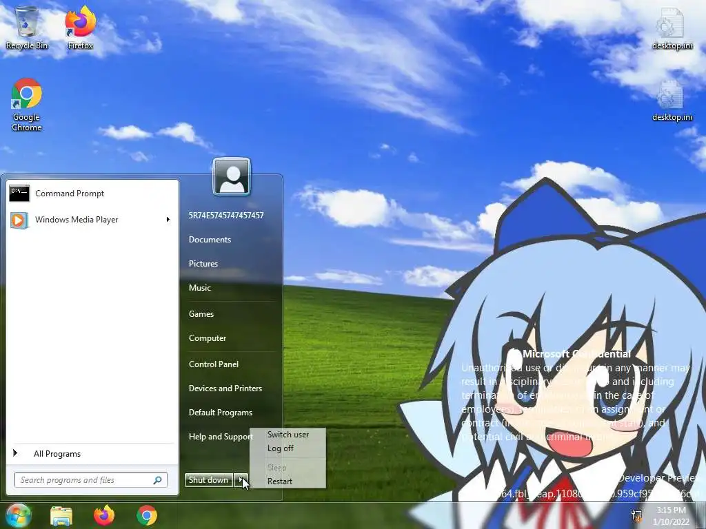The width and height of the screenshot is (706, 529).
Task: Click the Start orb button
Action: tap(18, 515)
